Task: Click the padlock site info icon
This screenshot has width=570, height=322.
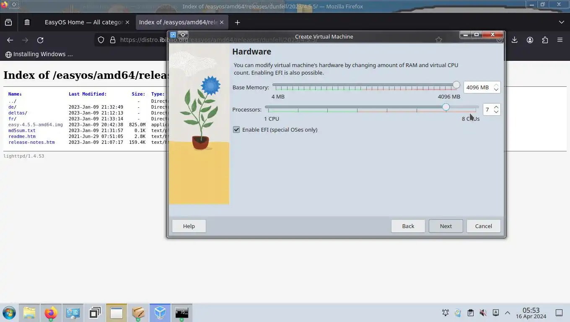Action: click(x=112, y=40)
